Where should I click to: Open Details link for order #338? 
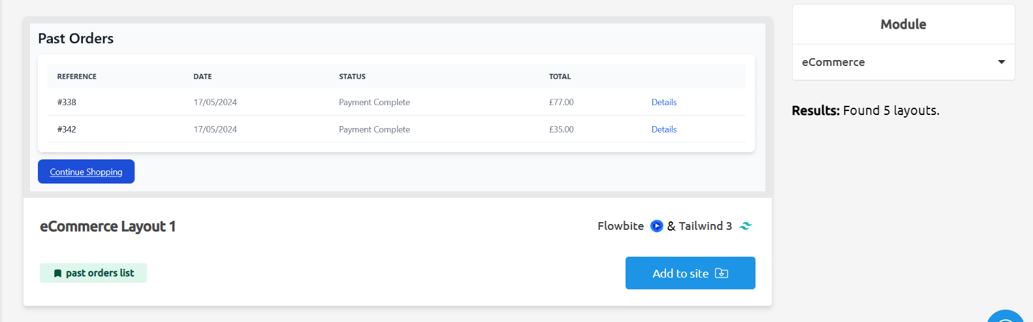click(664, 102)
